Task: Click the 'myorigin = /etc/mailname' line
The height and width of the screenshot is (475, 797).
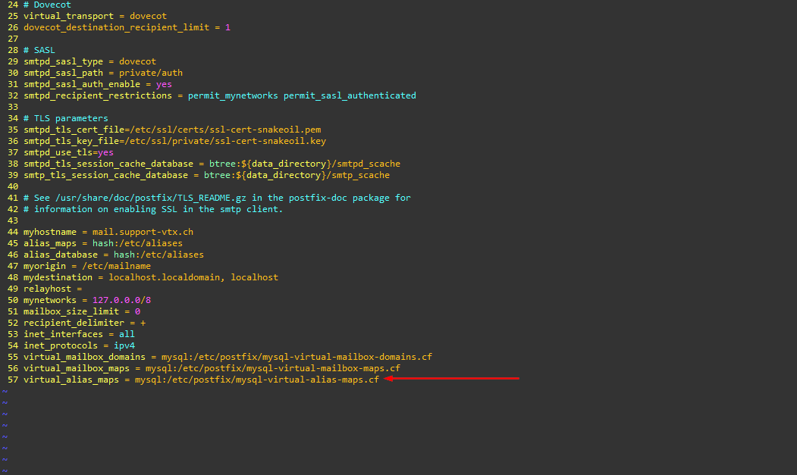Action: pyautogui.click(x=87, y=266)
